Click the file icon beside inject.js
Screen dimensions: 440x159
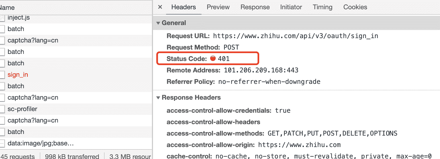tap(2, 18)
